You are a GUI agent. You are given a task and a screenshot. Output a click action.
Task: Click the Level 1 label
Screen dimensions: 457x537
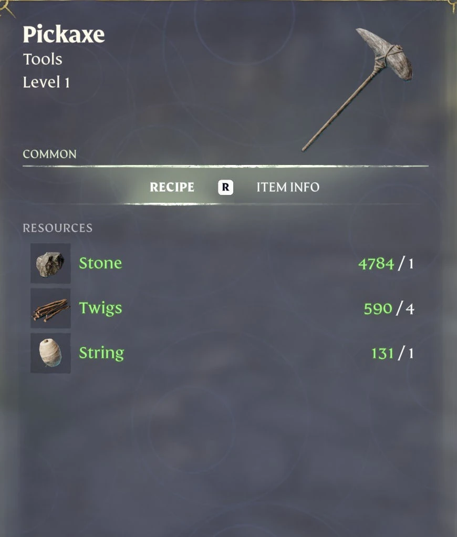pyautogui.click(x=46, y=82)
